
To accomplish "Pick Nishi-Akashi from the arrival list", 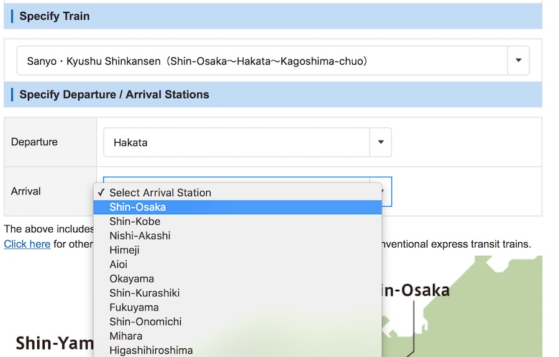I will (140, 236).
